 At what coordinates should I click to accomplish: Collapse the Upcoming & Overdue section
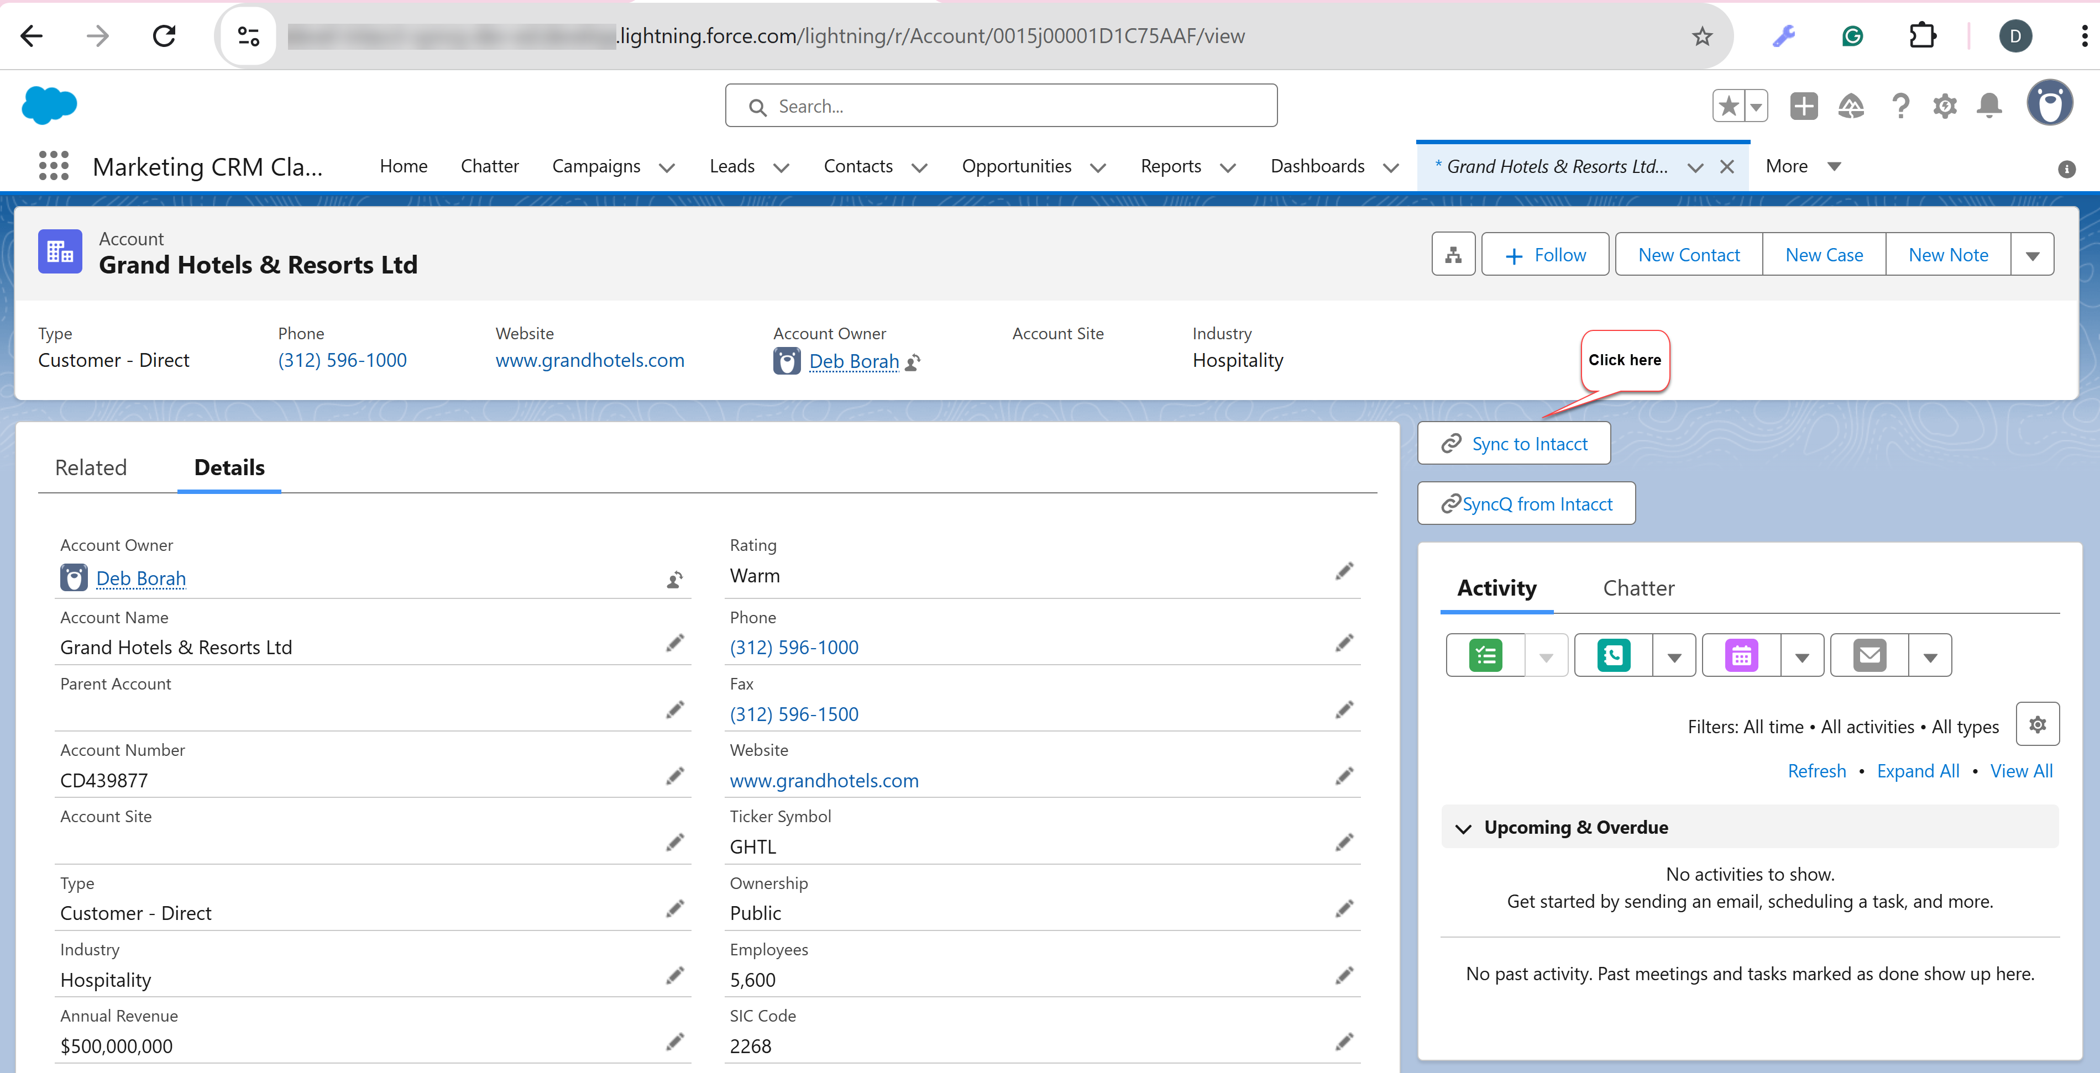pos(1464,829)
